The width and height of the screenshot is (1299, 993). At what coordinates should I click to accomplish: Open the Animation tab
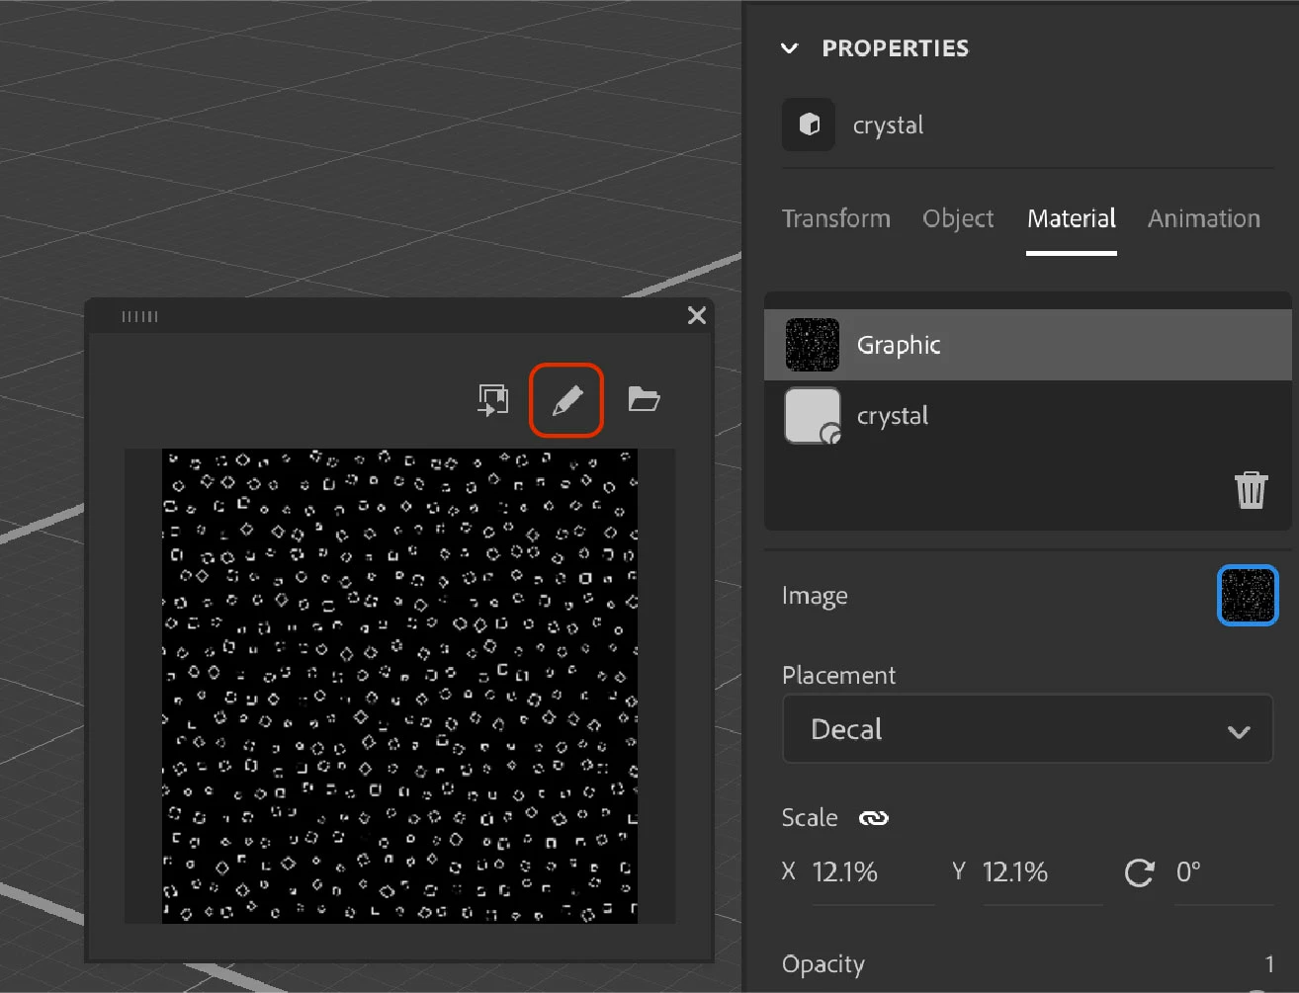1204,218
